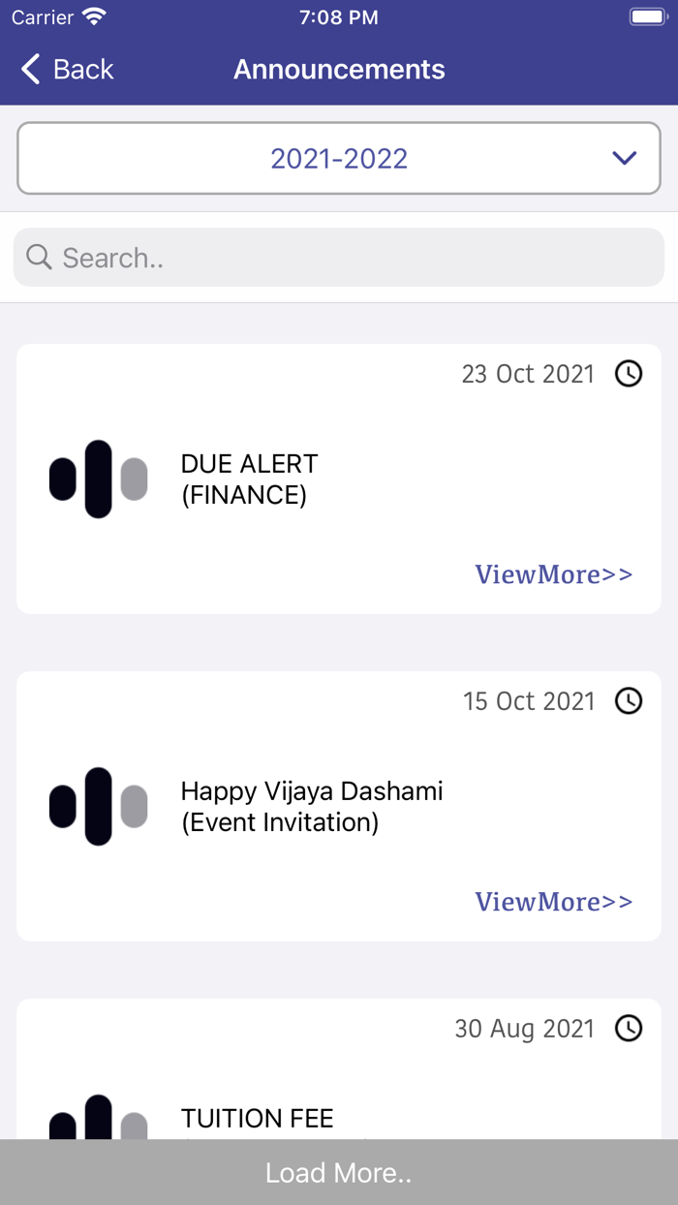Select the Announcements title
This screenshot has height=1205, width=678.
pos(339,69)
